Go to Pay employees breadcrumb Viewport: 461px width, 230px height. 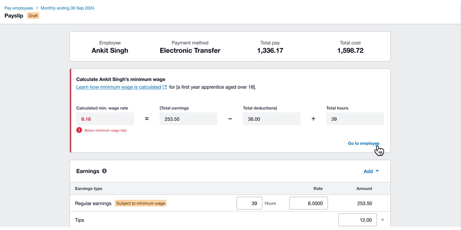[x=19, y=8]
